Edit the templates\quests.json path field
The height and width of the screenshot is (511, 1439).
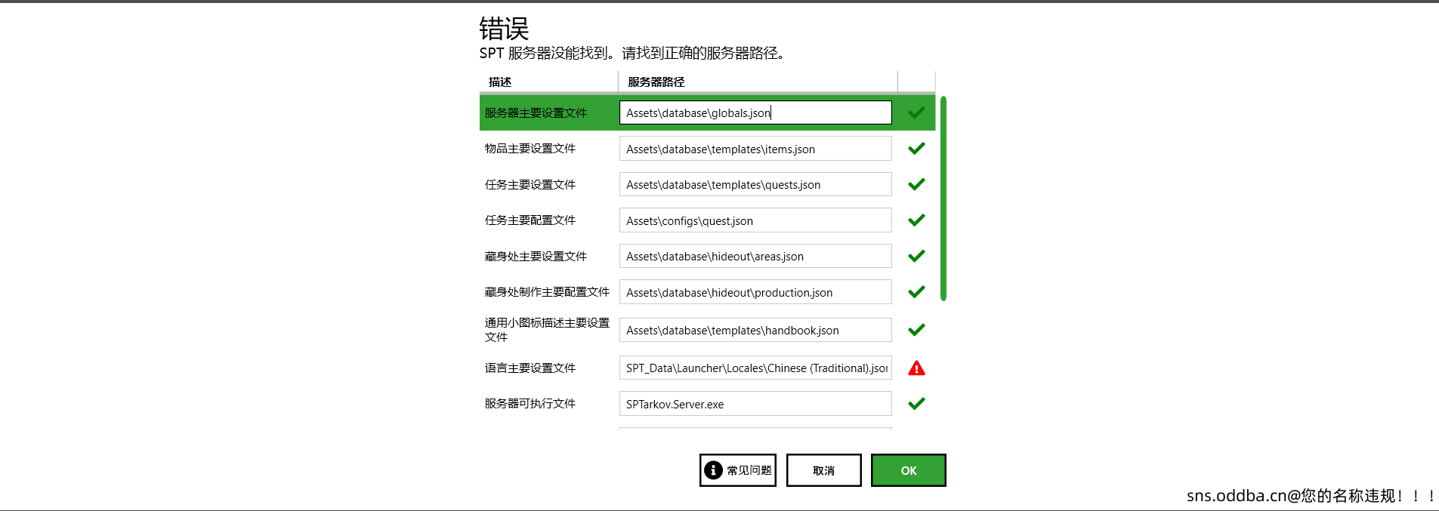pyautogui.click(x=755, y=184)
